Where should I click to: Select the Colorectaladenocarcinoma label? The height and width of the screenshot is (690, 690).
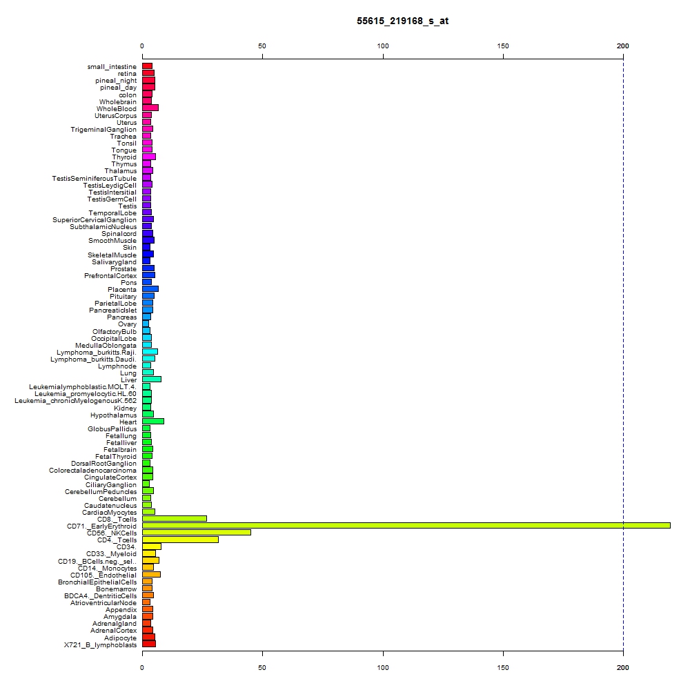(x=92, y=471)
